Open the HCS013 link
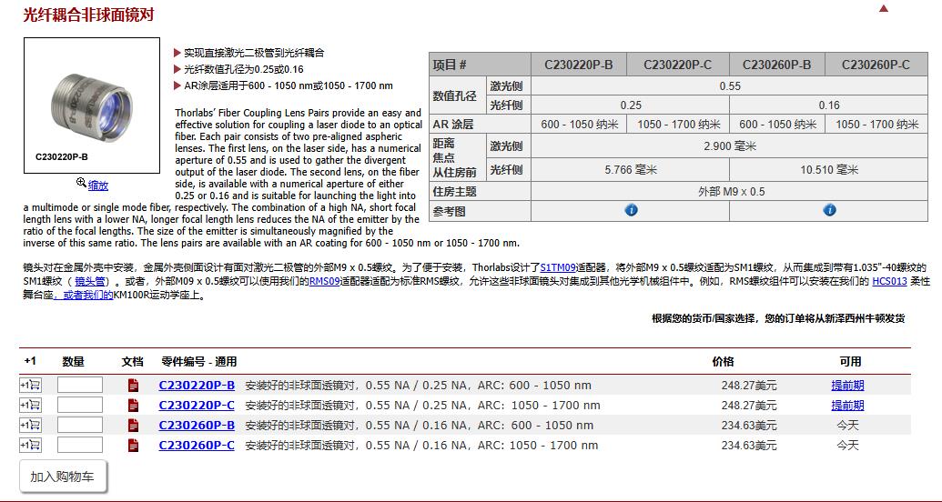 tap(889, 281)
